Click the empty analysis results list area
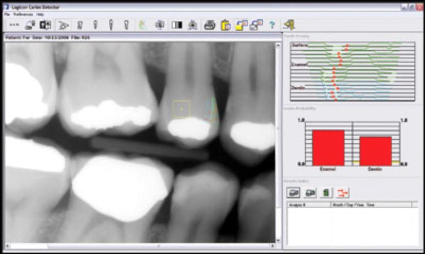Viewport: 425px width, 254px height. tap(352, 226)
